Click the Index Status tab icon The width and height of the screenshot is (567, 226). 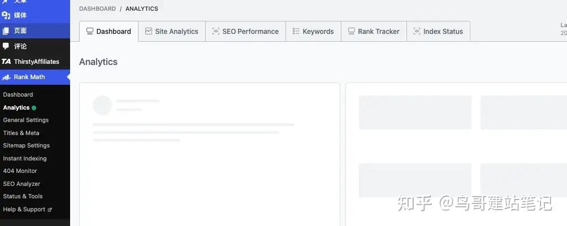tap(417, 32)
